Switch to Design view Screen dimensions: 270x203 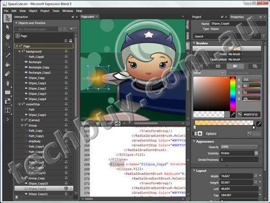coord(188,25)
